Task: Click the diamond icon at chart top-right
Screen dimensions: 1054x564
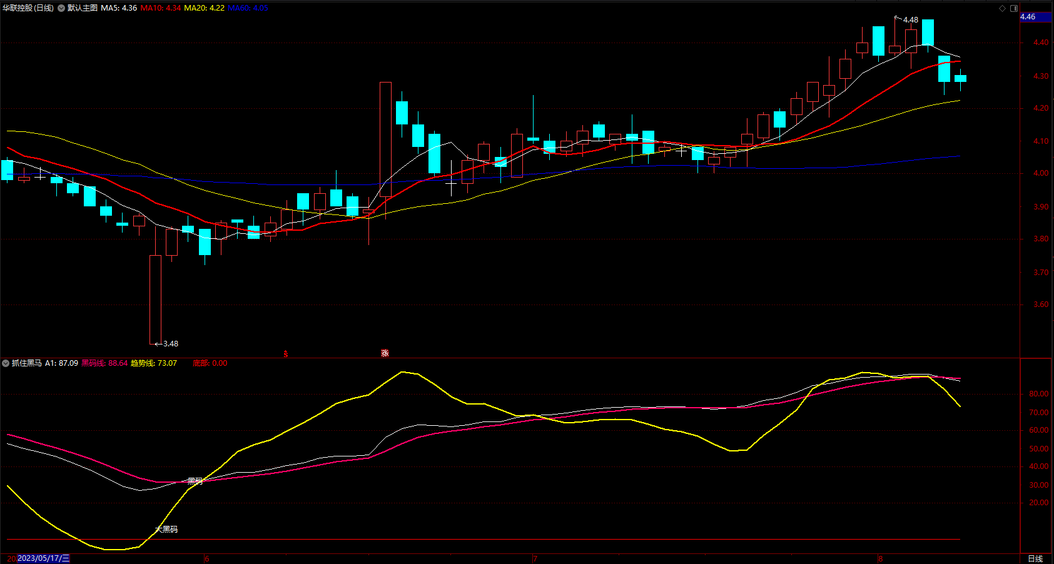Action: coord(1002,8)
